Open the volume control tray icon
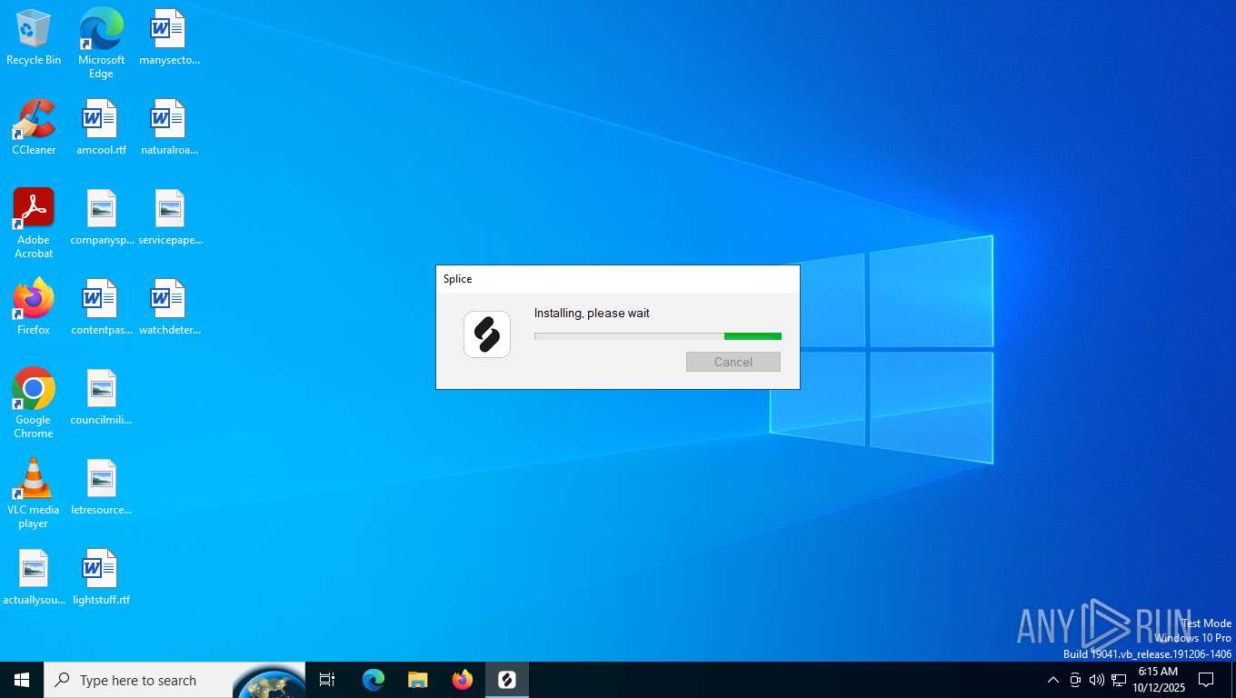This screenshot has height=698, width=1236. tap(1097, 680)
